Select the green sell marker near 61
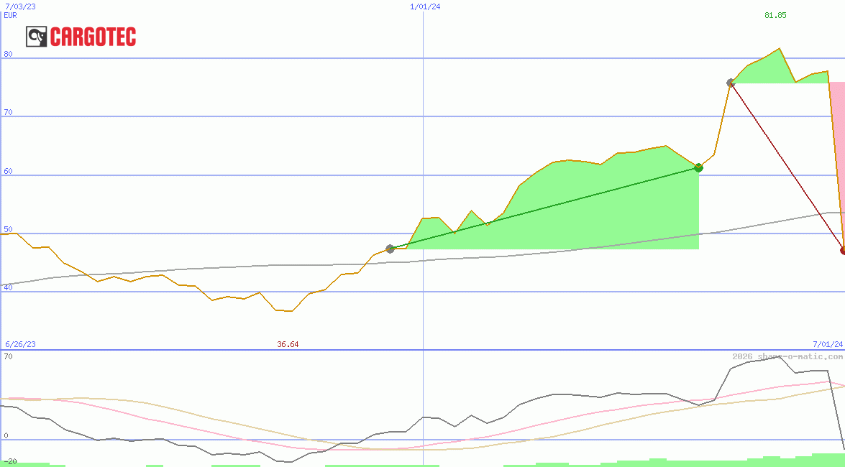Screen dimensions: 845x467 tap(698, 167)
